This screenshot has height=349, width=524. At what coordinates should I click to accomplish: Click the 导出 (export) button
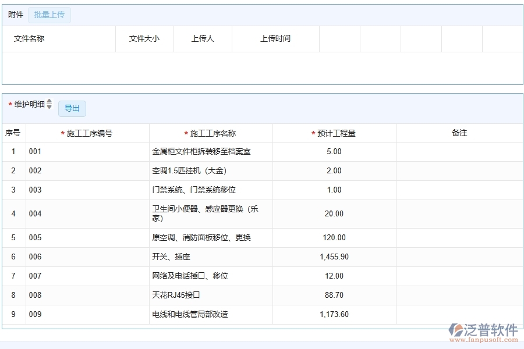click(72, 109)
